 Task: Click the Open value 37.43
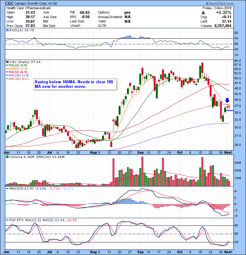30,13
